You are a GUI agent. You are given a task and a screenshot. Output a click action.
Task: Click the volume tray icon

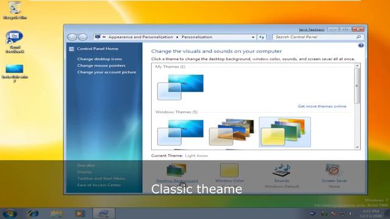350,214
